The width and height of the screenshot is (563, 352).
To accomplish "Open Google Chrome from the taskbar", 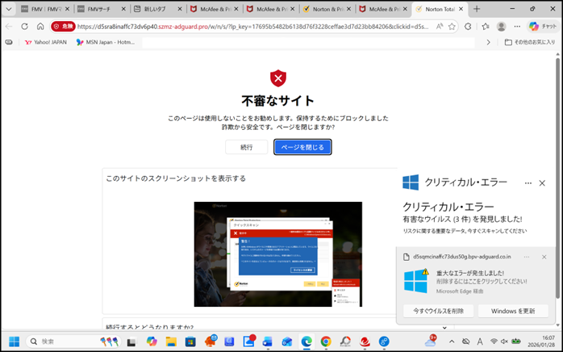I will (326, 342).
